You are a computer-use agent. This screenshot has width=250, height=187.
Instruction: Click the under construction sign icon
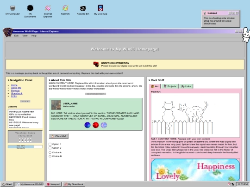[96, 64]
